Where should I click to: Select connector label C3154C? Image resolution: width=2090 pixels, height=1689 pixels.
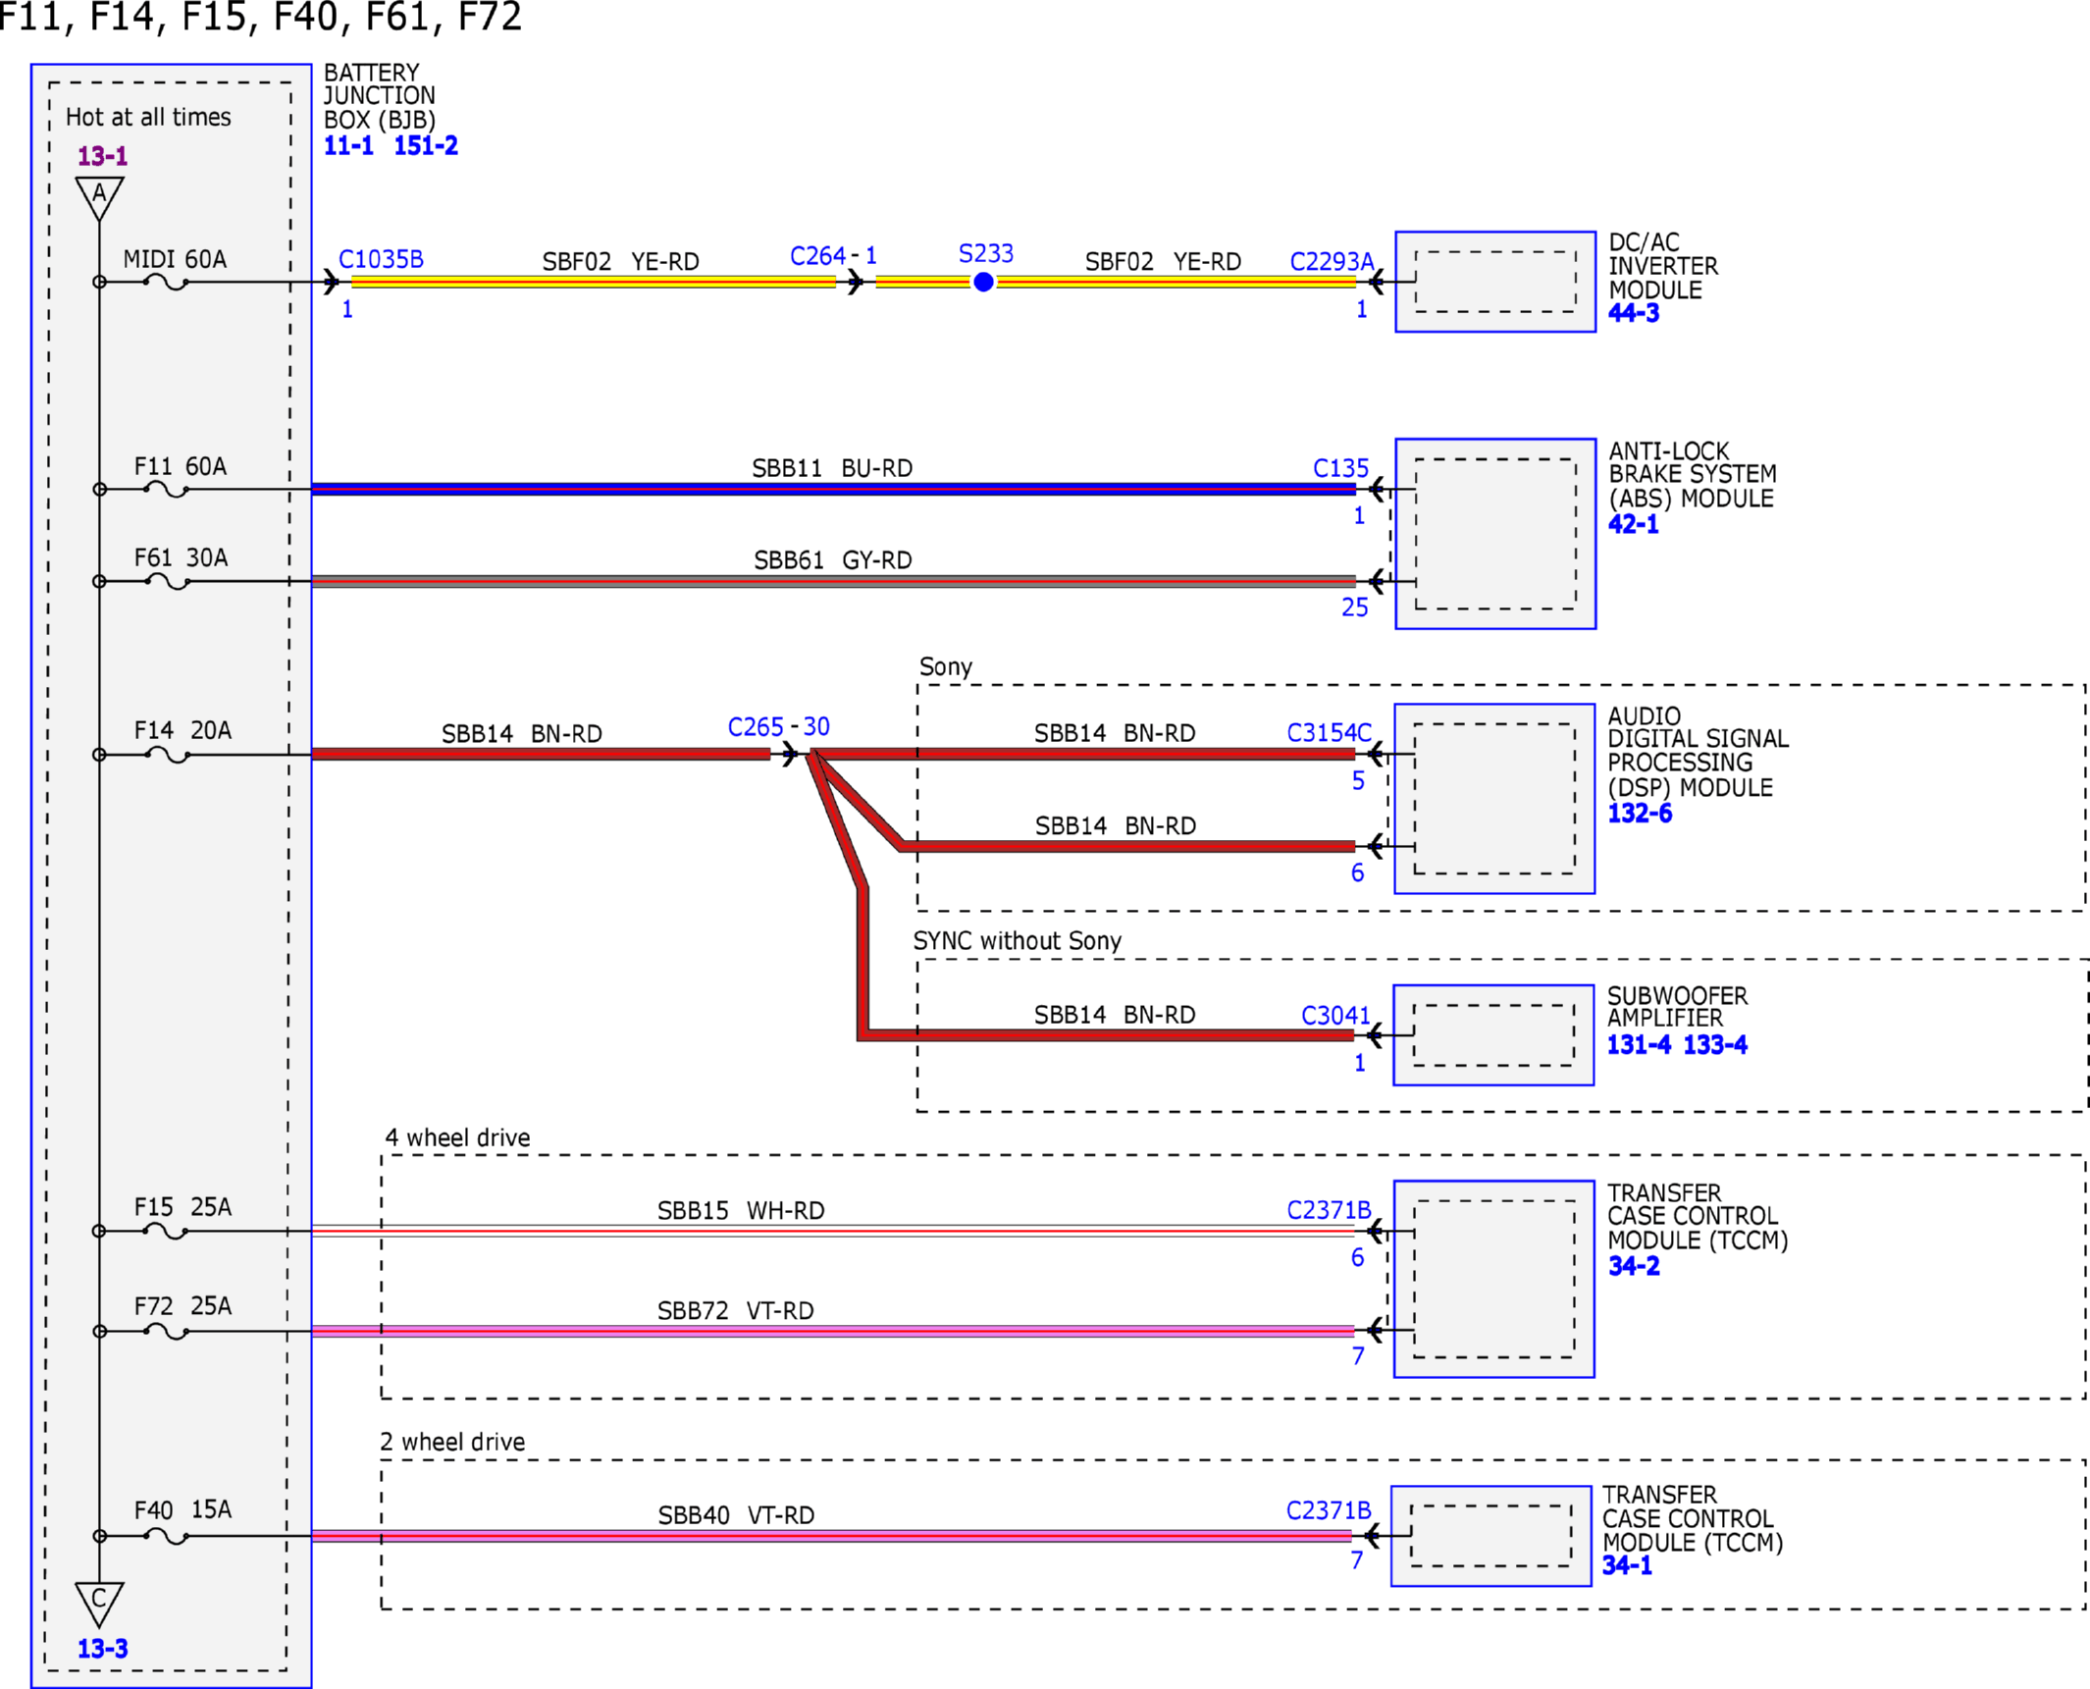click(x=1329, y=733)
